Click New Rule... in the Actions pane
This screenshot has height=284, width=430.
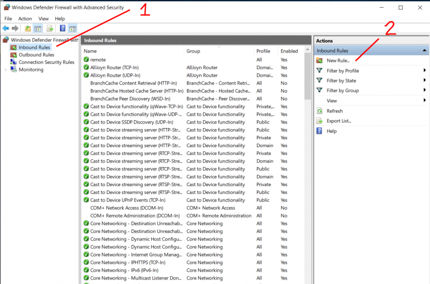[x=338, y=60]
